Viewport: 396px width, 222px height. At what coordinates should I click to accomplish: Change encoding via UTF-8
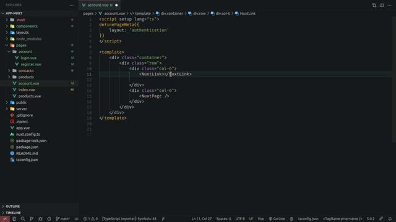(x=240, y=219)
